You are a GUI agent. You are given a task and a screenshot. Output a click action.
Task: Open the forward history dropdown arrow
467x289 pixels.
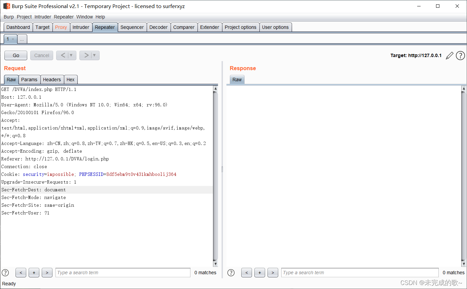tap(95, 55)
